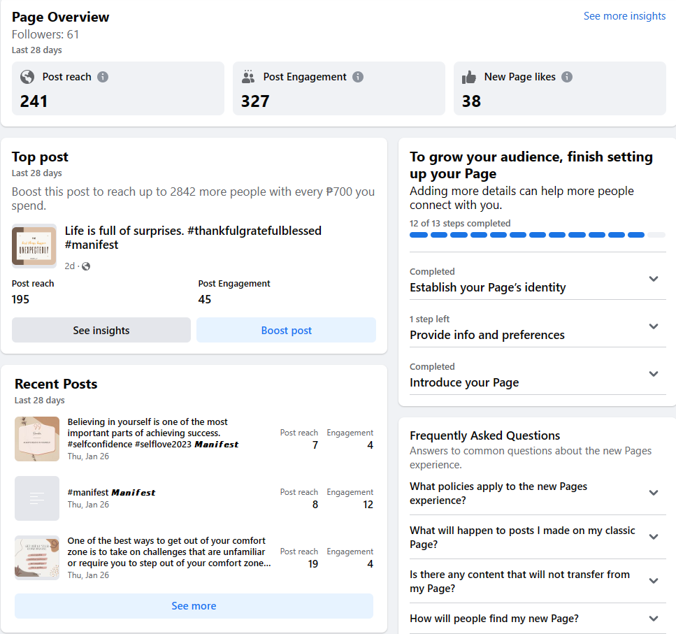This screenshot has width=676, height=634.
Task: Click See more under Recent Posts
Action: coord(194,606)
